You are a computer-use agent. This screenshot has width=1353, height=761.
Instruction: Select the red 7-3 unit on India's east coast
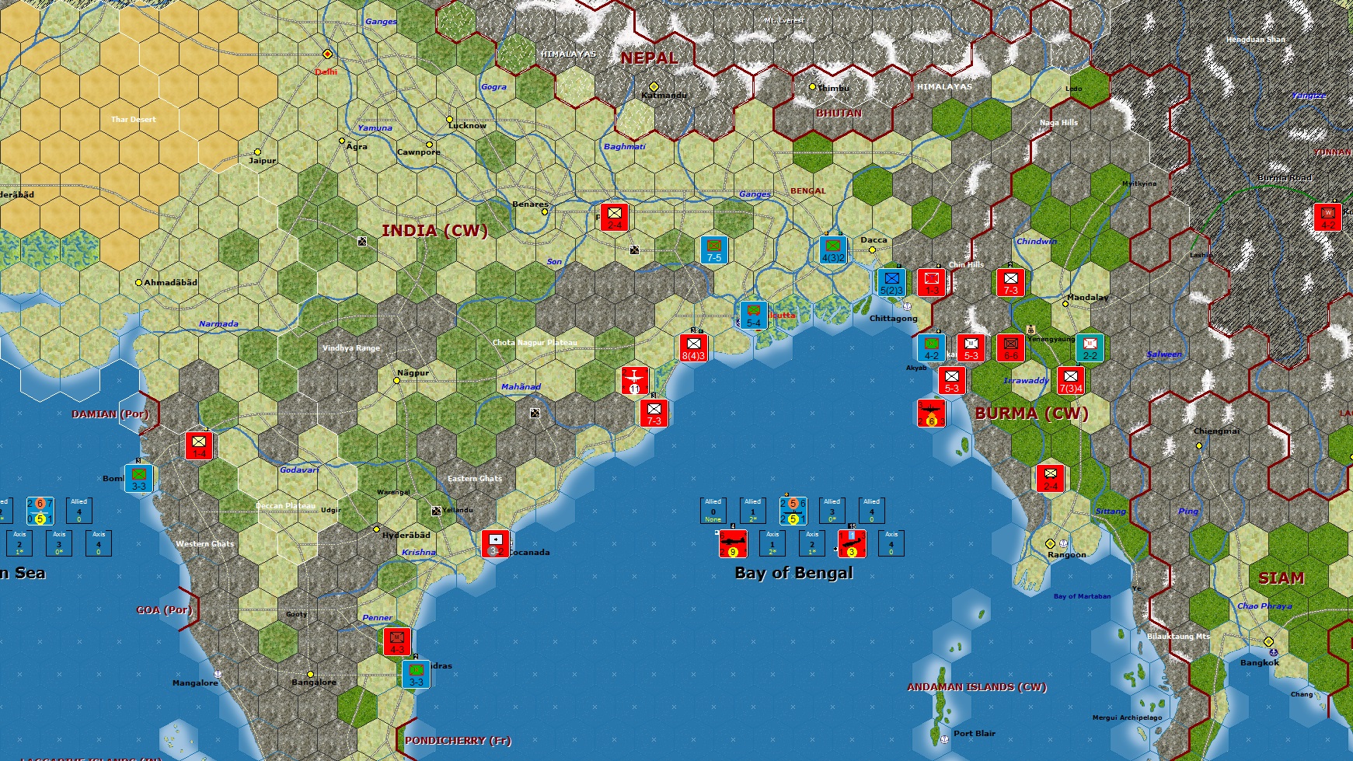tap(654, 413)
